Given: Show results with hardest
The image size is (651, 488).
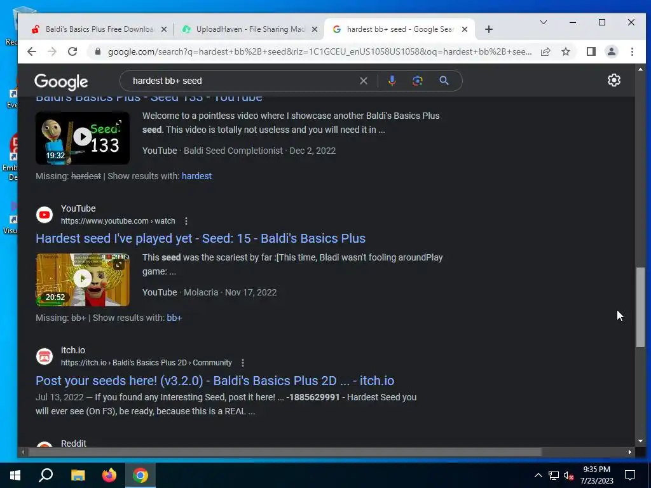Looking at the screenshot, I should [x=197, y=176].
